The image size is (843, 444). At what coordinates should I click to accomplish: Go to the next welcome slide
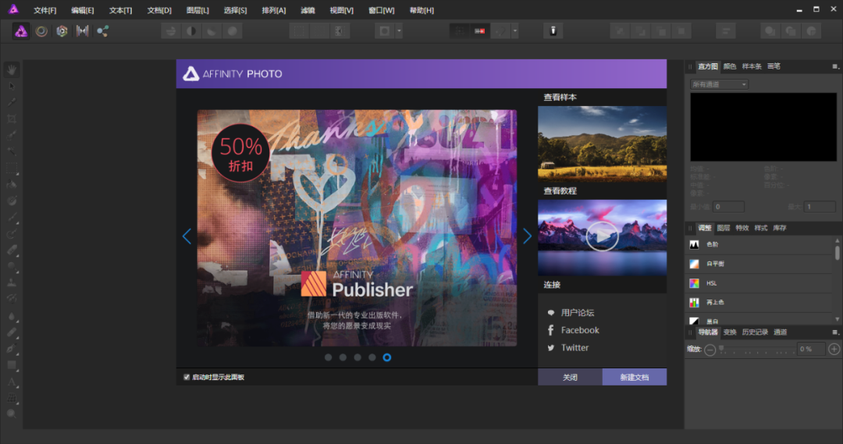[x=527, y=236]
